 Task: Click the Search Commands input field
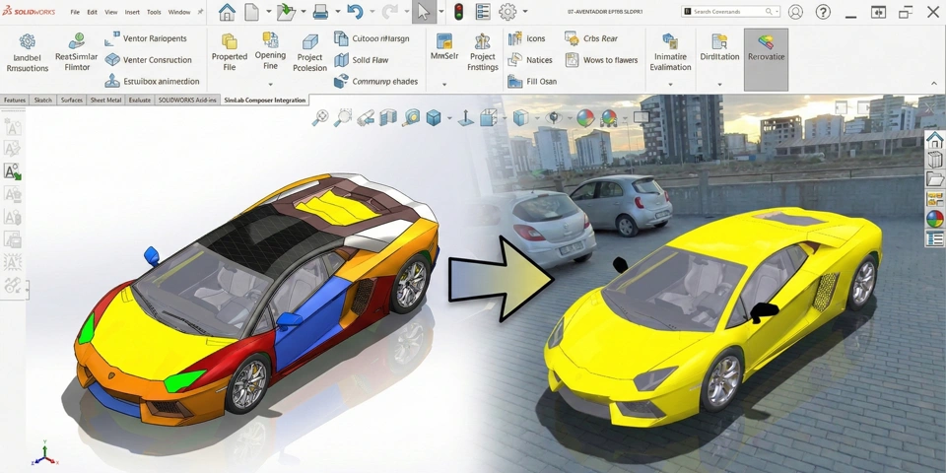730,12
